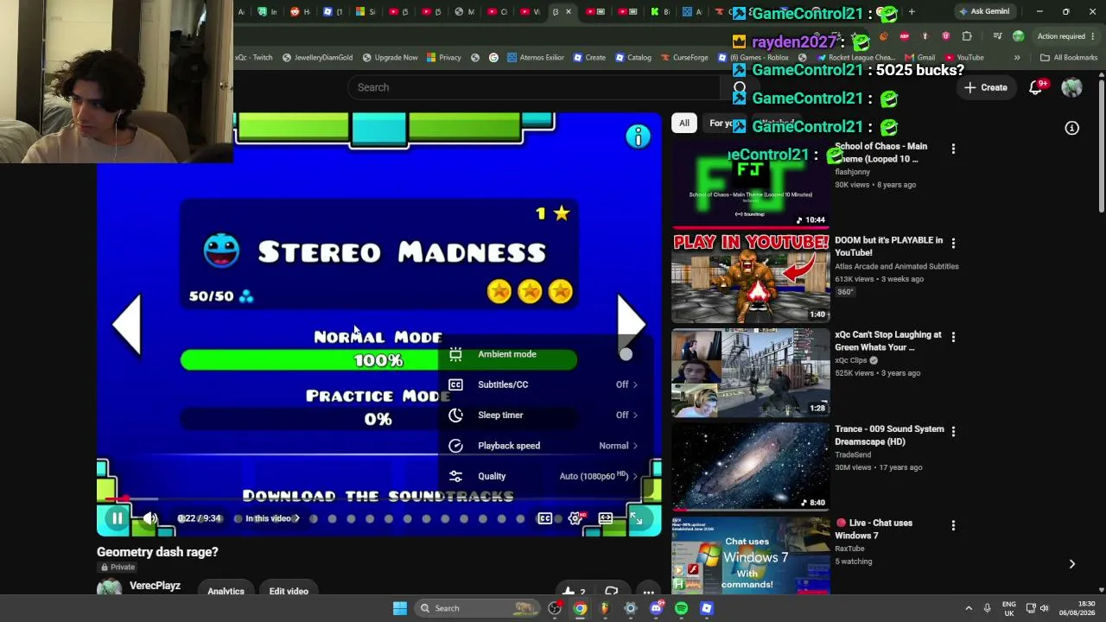The height and width of the screenshot is (622, 1106).
Task: Open Google Chrome from the taskbar
Action: tap(580, 608)
